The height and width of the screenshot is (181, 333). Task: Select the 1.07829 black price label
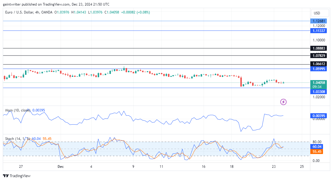pyautogui.click(x=319, y=56)
